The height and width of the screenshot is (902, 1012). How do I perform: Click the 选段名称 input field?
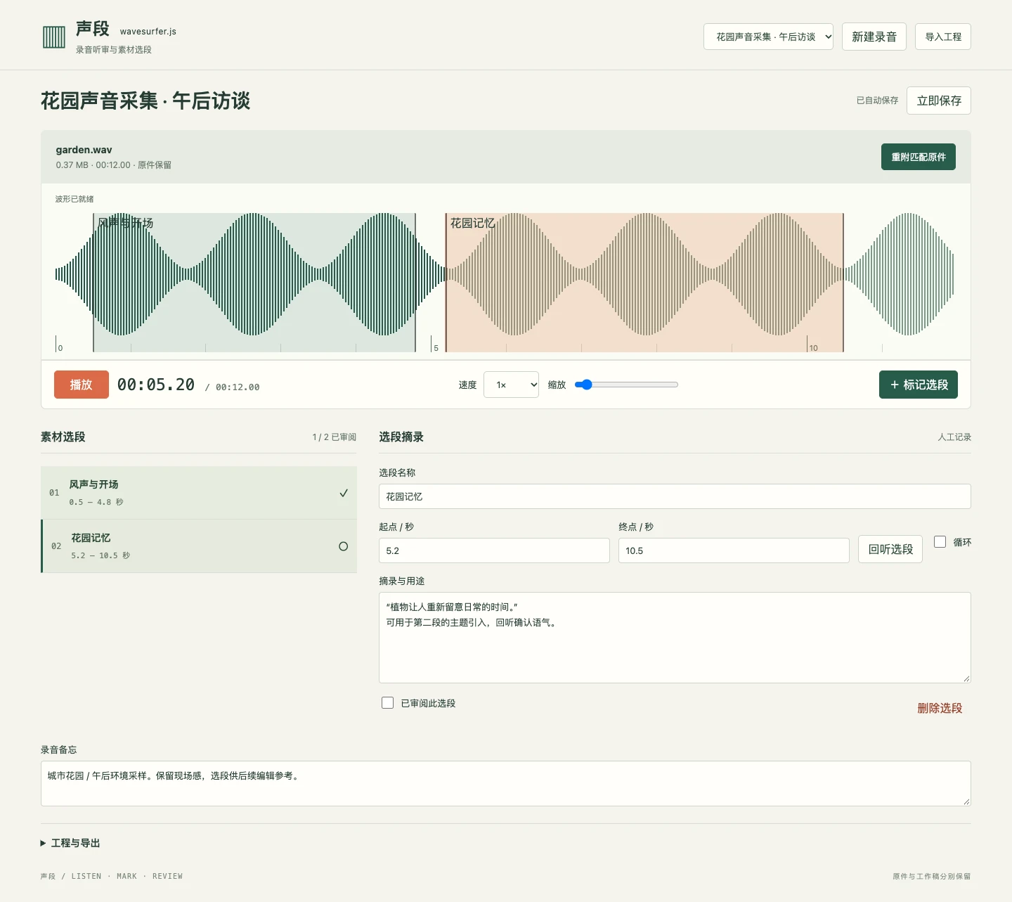675,496
